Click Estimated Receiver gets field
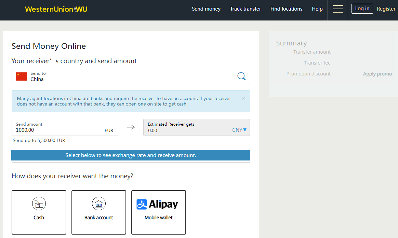The width and height of the screenshot is (398, 238). point(197,127)
